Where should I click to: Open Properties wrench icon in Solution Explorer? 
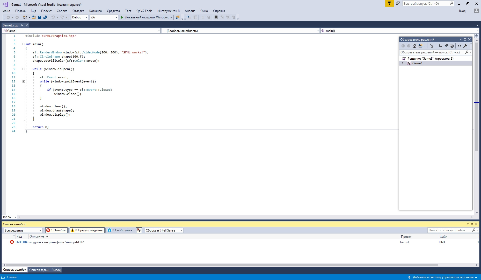(465, 46)
